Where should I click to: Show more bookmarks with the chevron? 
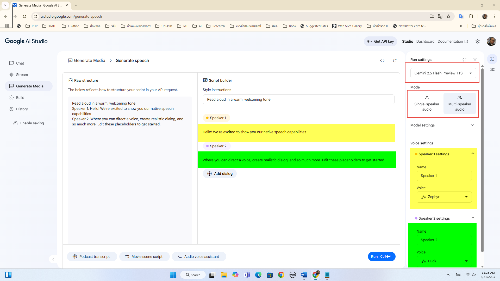(x=461, y=26)
